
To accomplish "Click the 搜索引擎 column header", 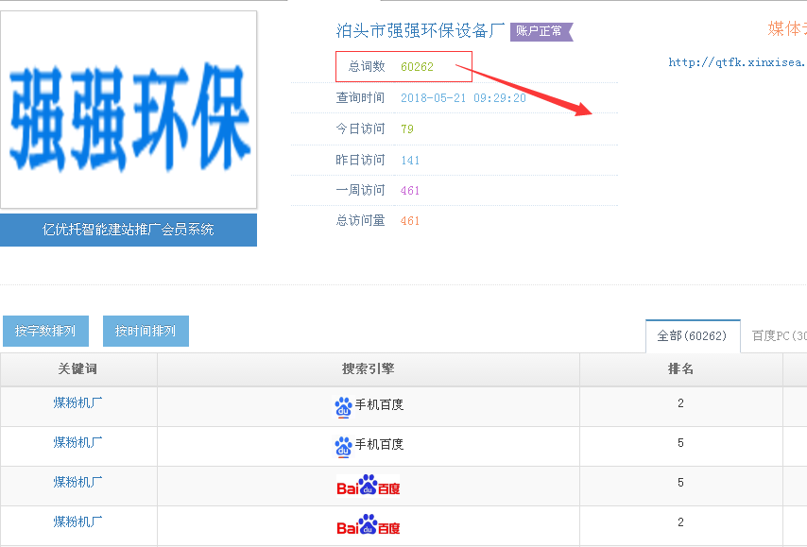I will coord(369,369).
